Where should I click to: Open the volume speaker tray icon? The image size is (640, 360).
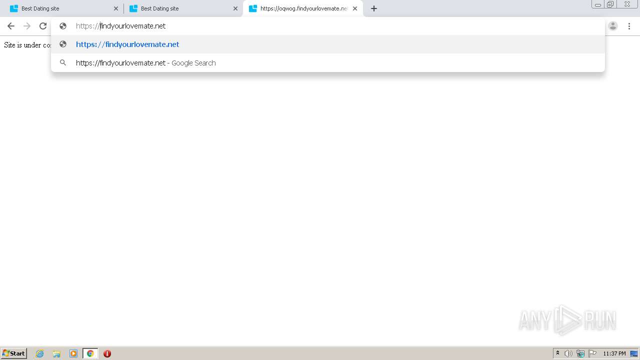click(568, 353)
